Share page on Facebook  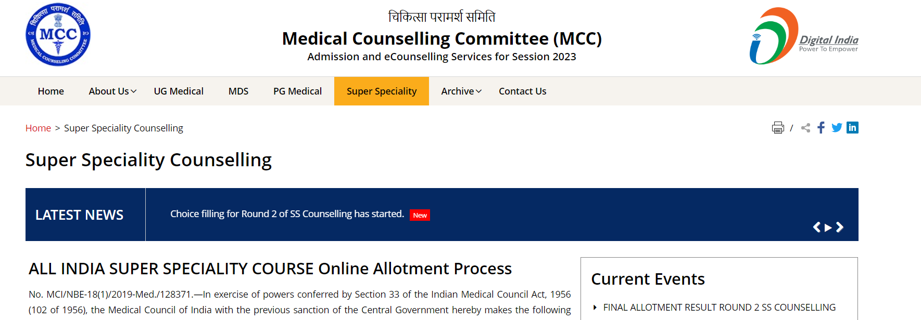click(x=821, y=128)
